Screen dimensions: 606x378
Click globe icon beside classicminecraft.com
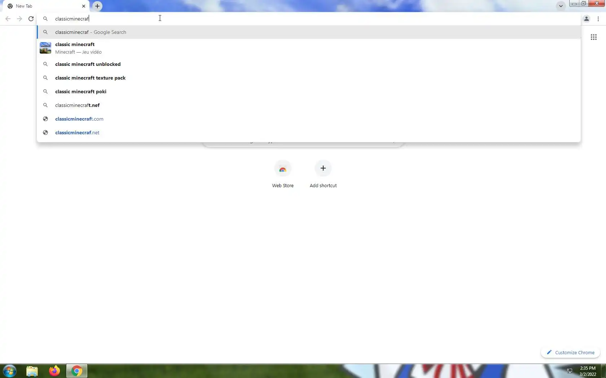[x=45, y=119]
